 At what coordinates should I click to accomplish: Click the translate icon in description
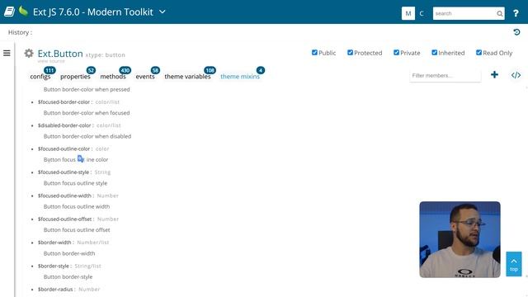(x=81, y=158)
